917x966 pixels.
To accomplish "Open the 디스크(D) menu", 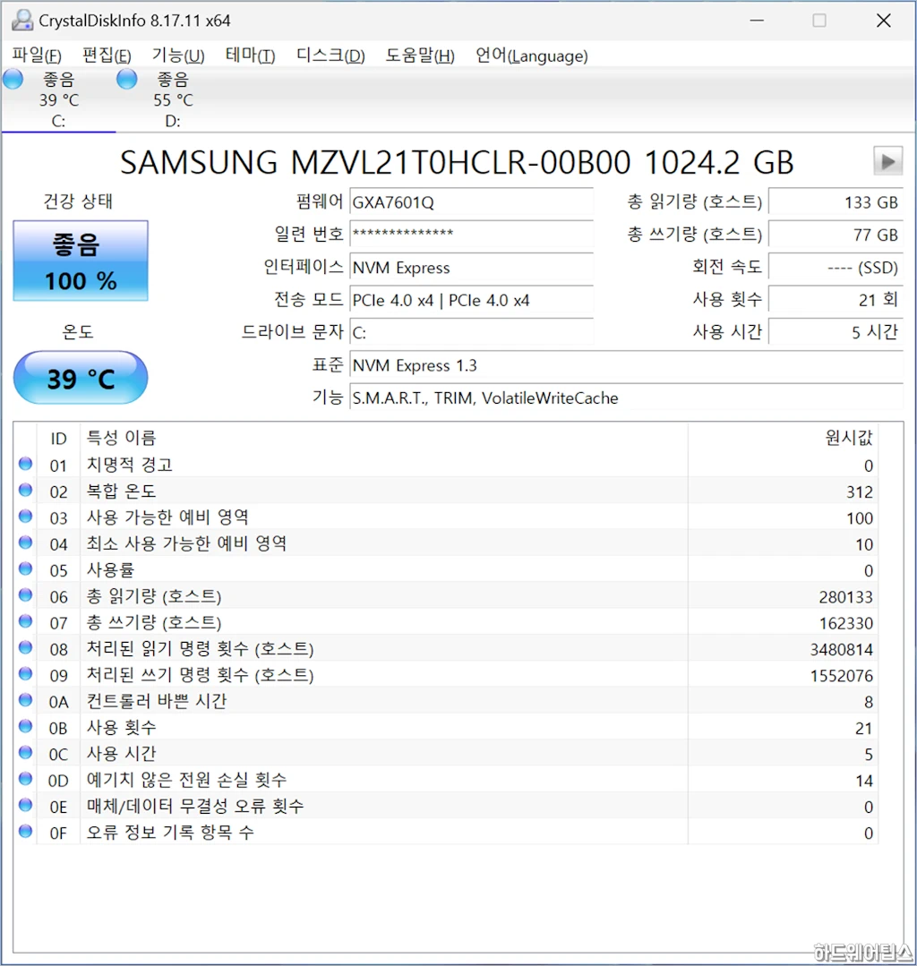I will pos(330,56).
